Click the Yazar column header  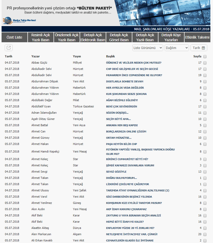[x=35, y=56]
